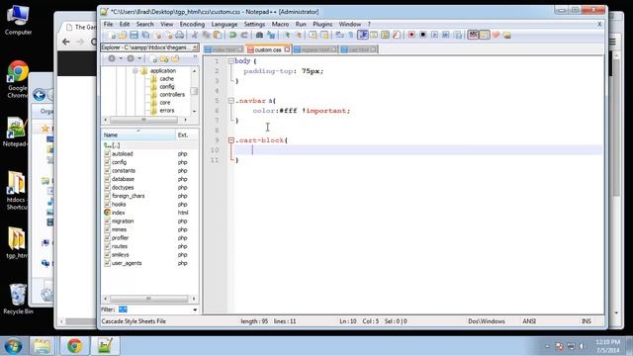Click Dos\Windows in status bar
Screen dimensions: 633x356
pyautogui.click(x=487, y=321)
